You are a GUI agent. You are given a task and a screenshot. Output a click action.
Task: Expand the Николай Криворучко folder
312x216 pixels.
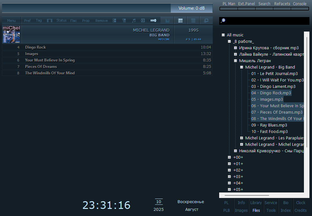235,151
